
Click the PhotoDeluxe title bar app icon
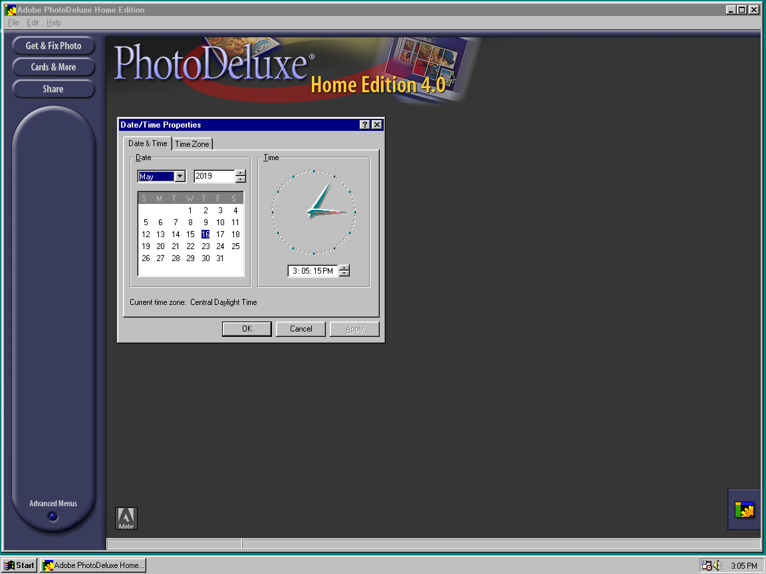[10, 10]
